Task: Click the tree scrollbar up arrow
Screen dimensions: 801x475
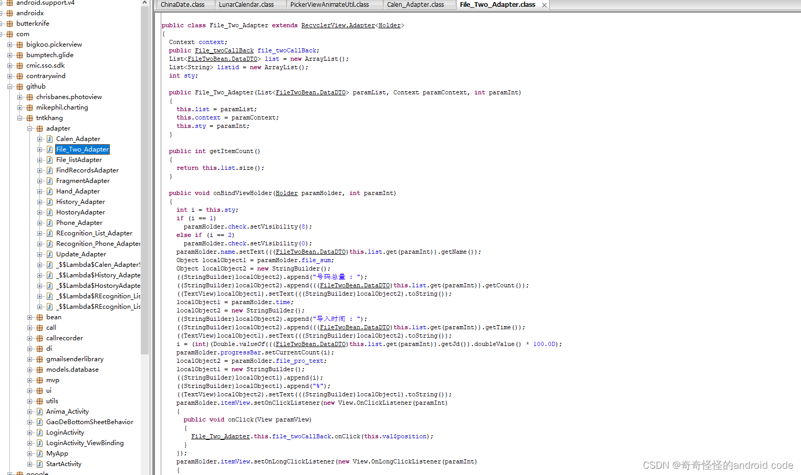Action: pyautogui.click(x=145, y=3)
